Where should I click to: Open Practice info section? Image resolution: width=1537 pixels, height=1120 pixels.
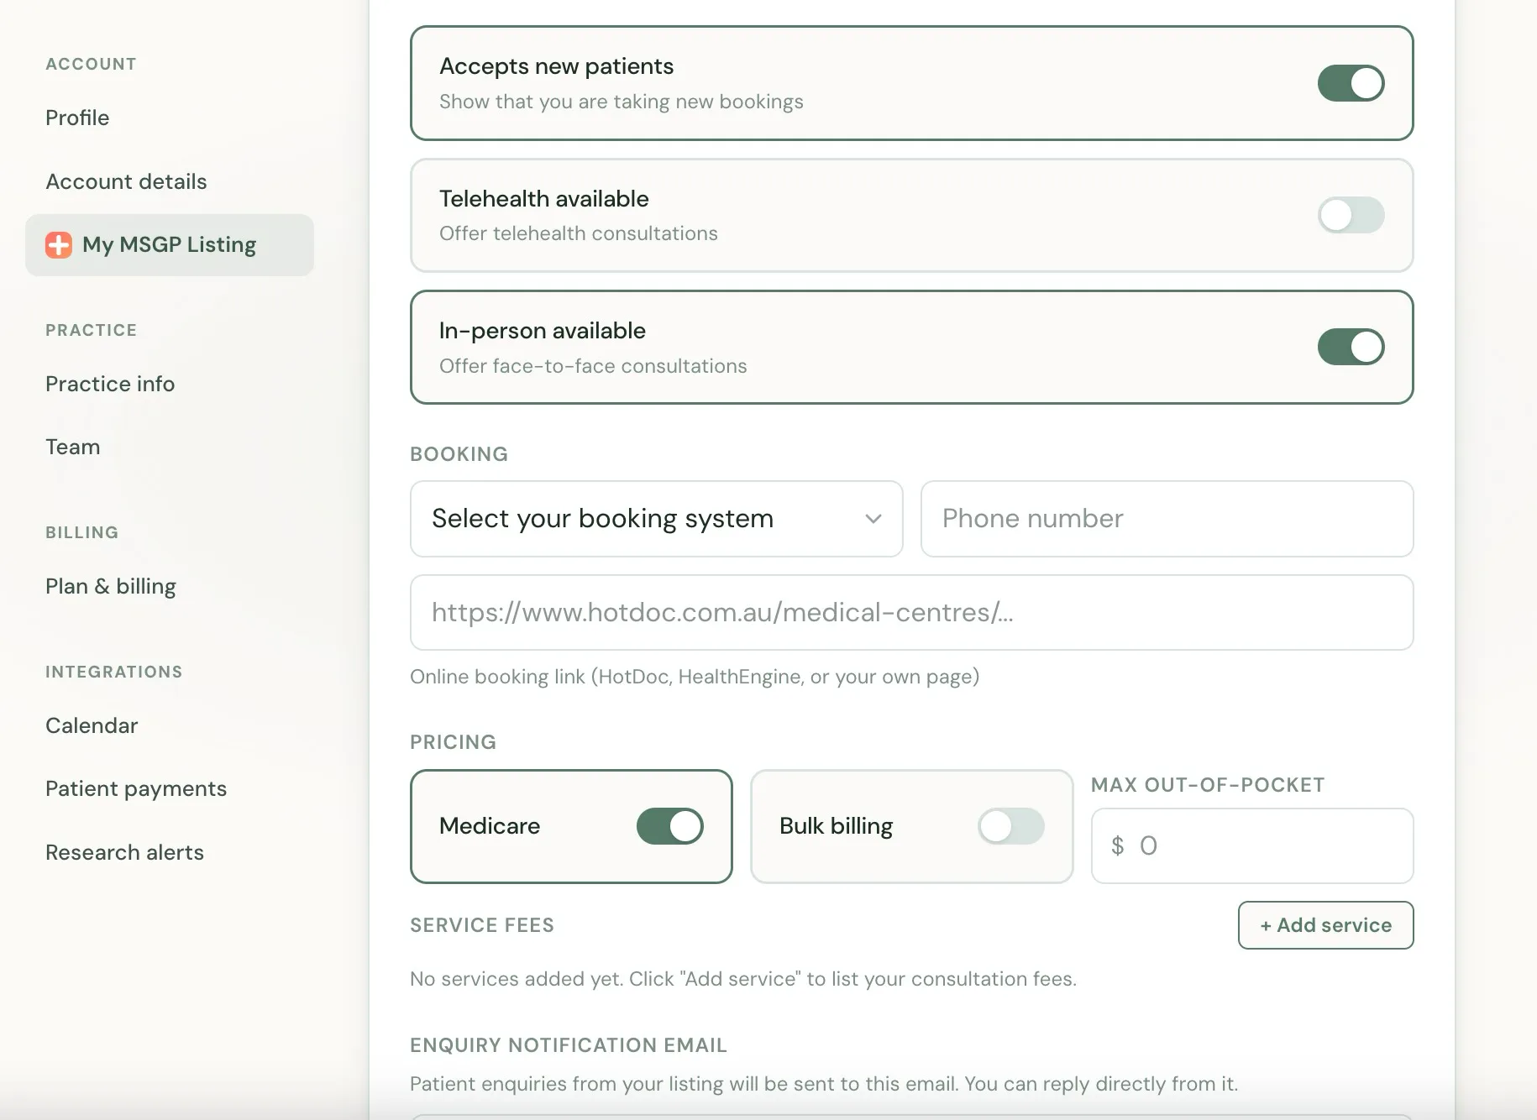click(110, 384)
